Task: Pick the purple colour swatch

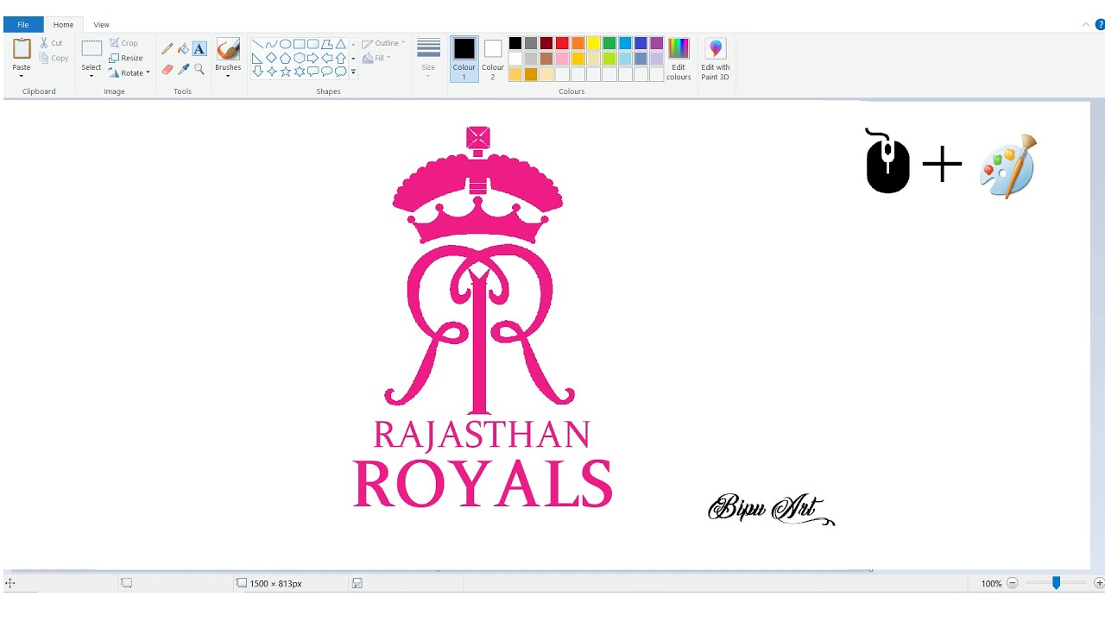Action: (x=657, y=43)
